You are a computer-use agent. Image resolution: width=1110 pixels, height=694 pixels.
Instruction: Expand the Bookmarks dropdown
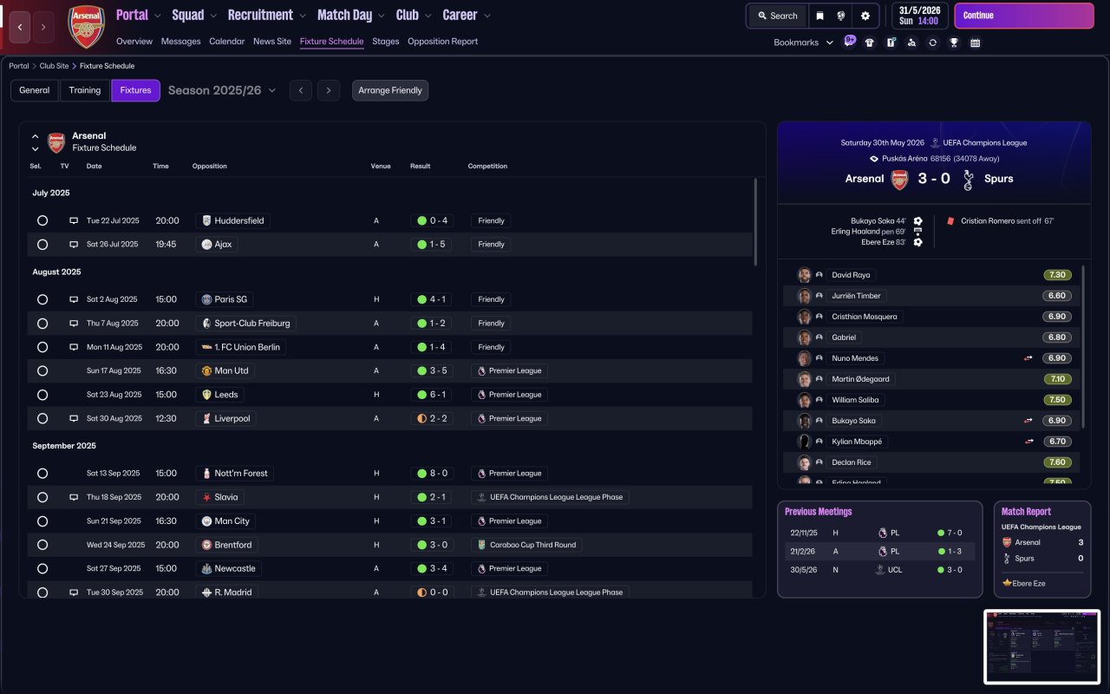point(804,43)
